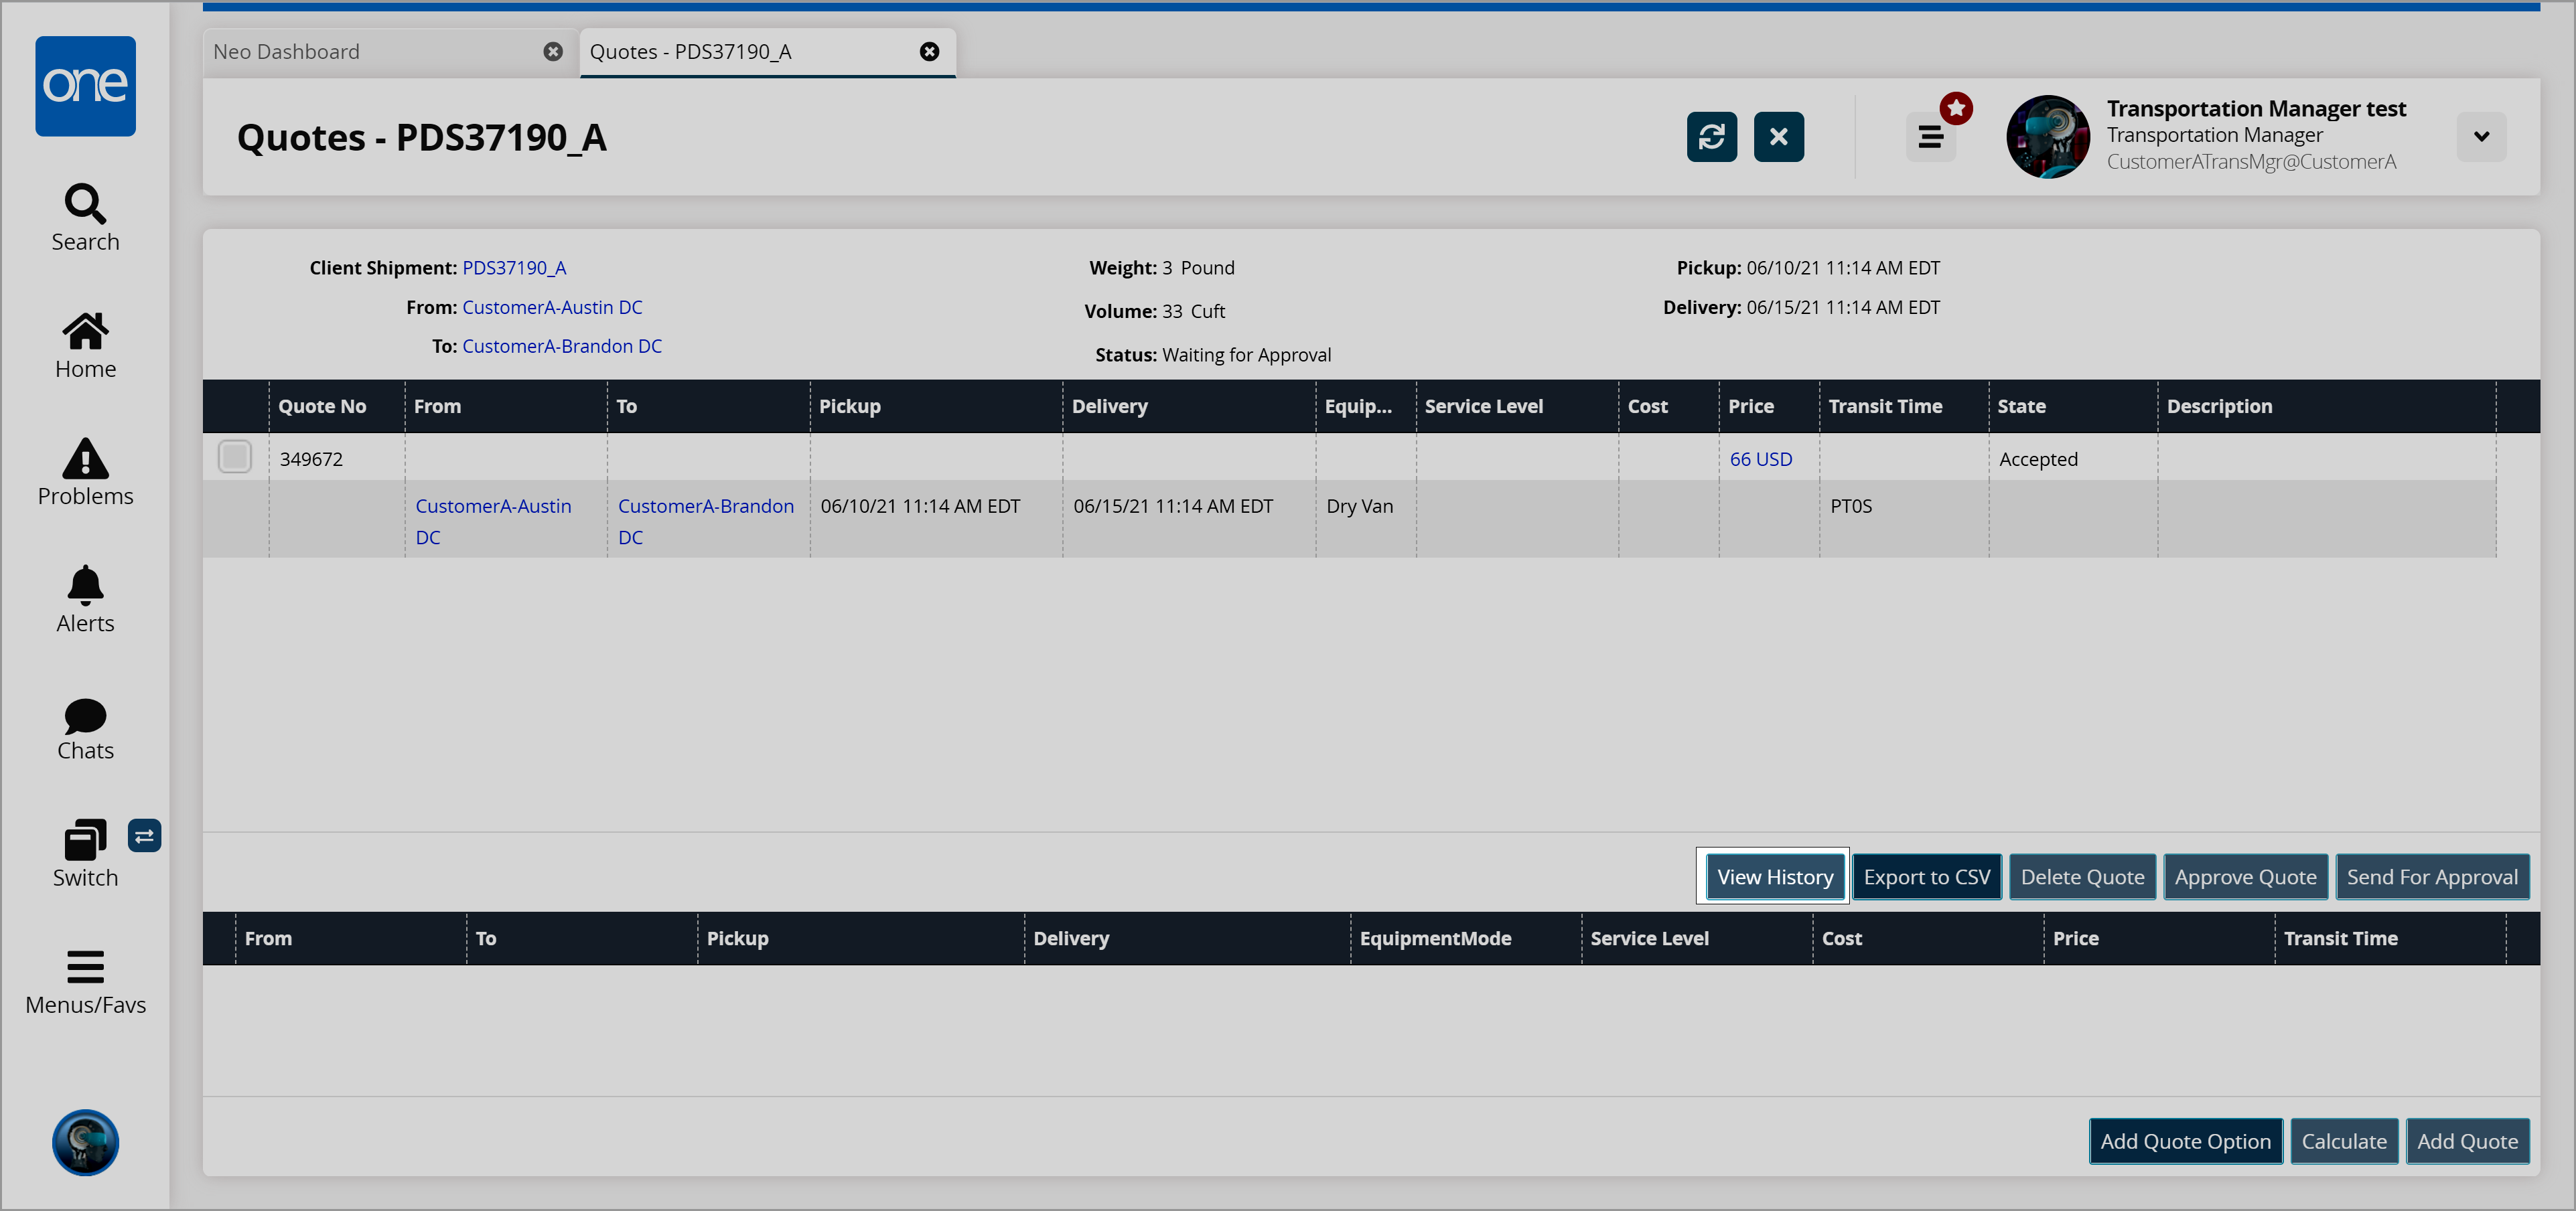This screenshot has height=1211, width=2576.
Task: Go to Home via sidebar icon
Action: click(x=85, y=332)
